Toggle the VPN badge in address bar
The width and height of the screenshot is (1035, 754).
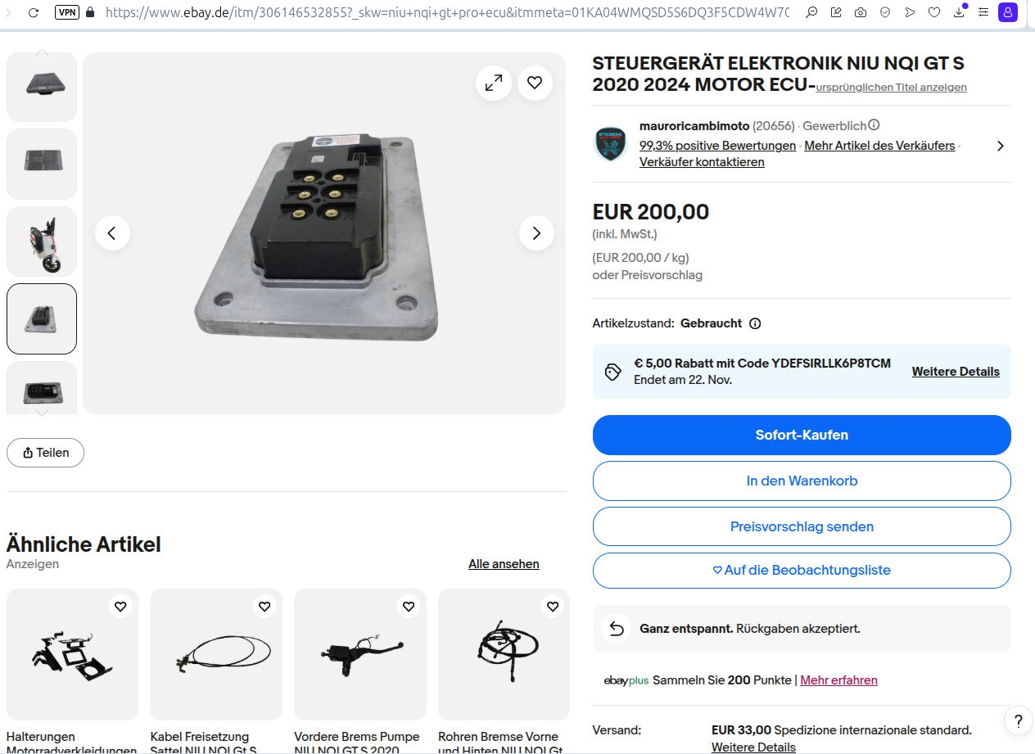pyautogui.click(x=67, y=12)
